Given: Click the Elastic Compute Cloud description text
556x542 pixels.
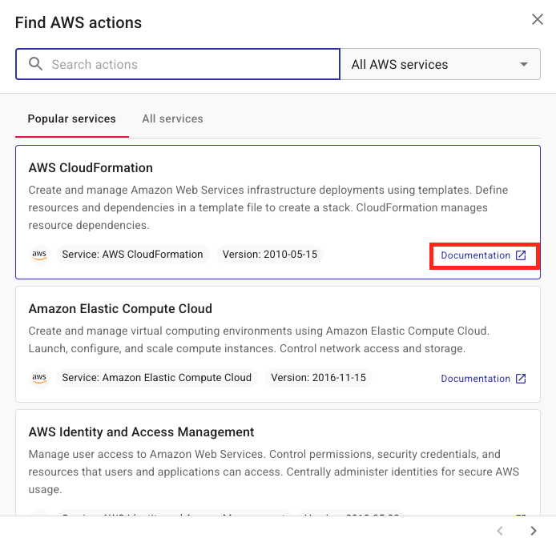Looking at the screenshot, I should pyautogui.click(x=259, y=339).
